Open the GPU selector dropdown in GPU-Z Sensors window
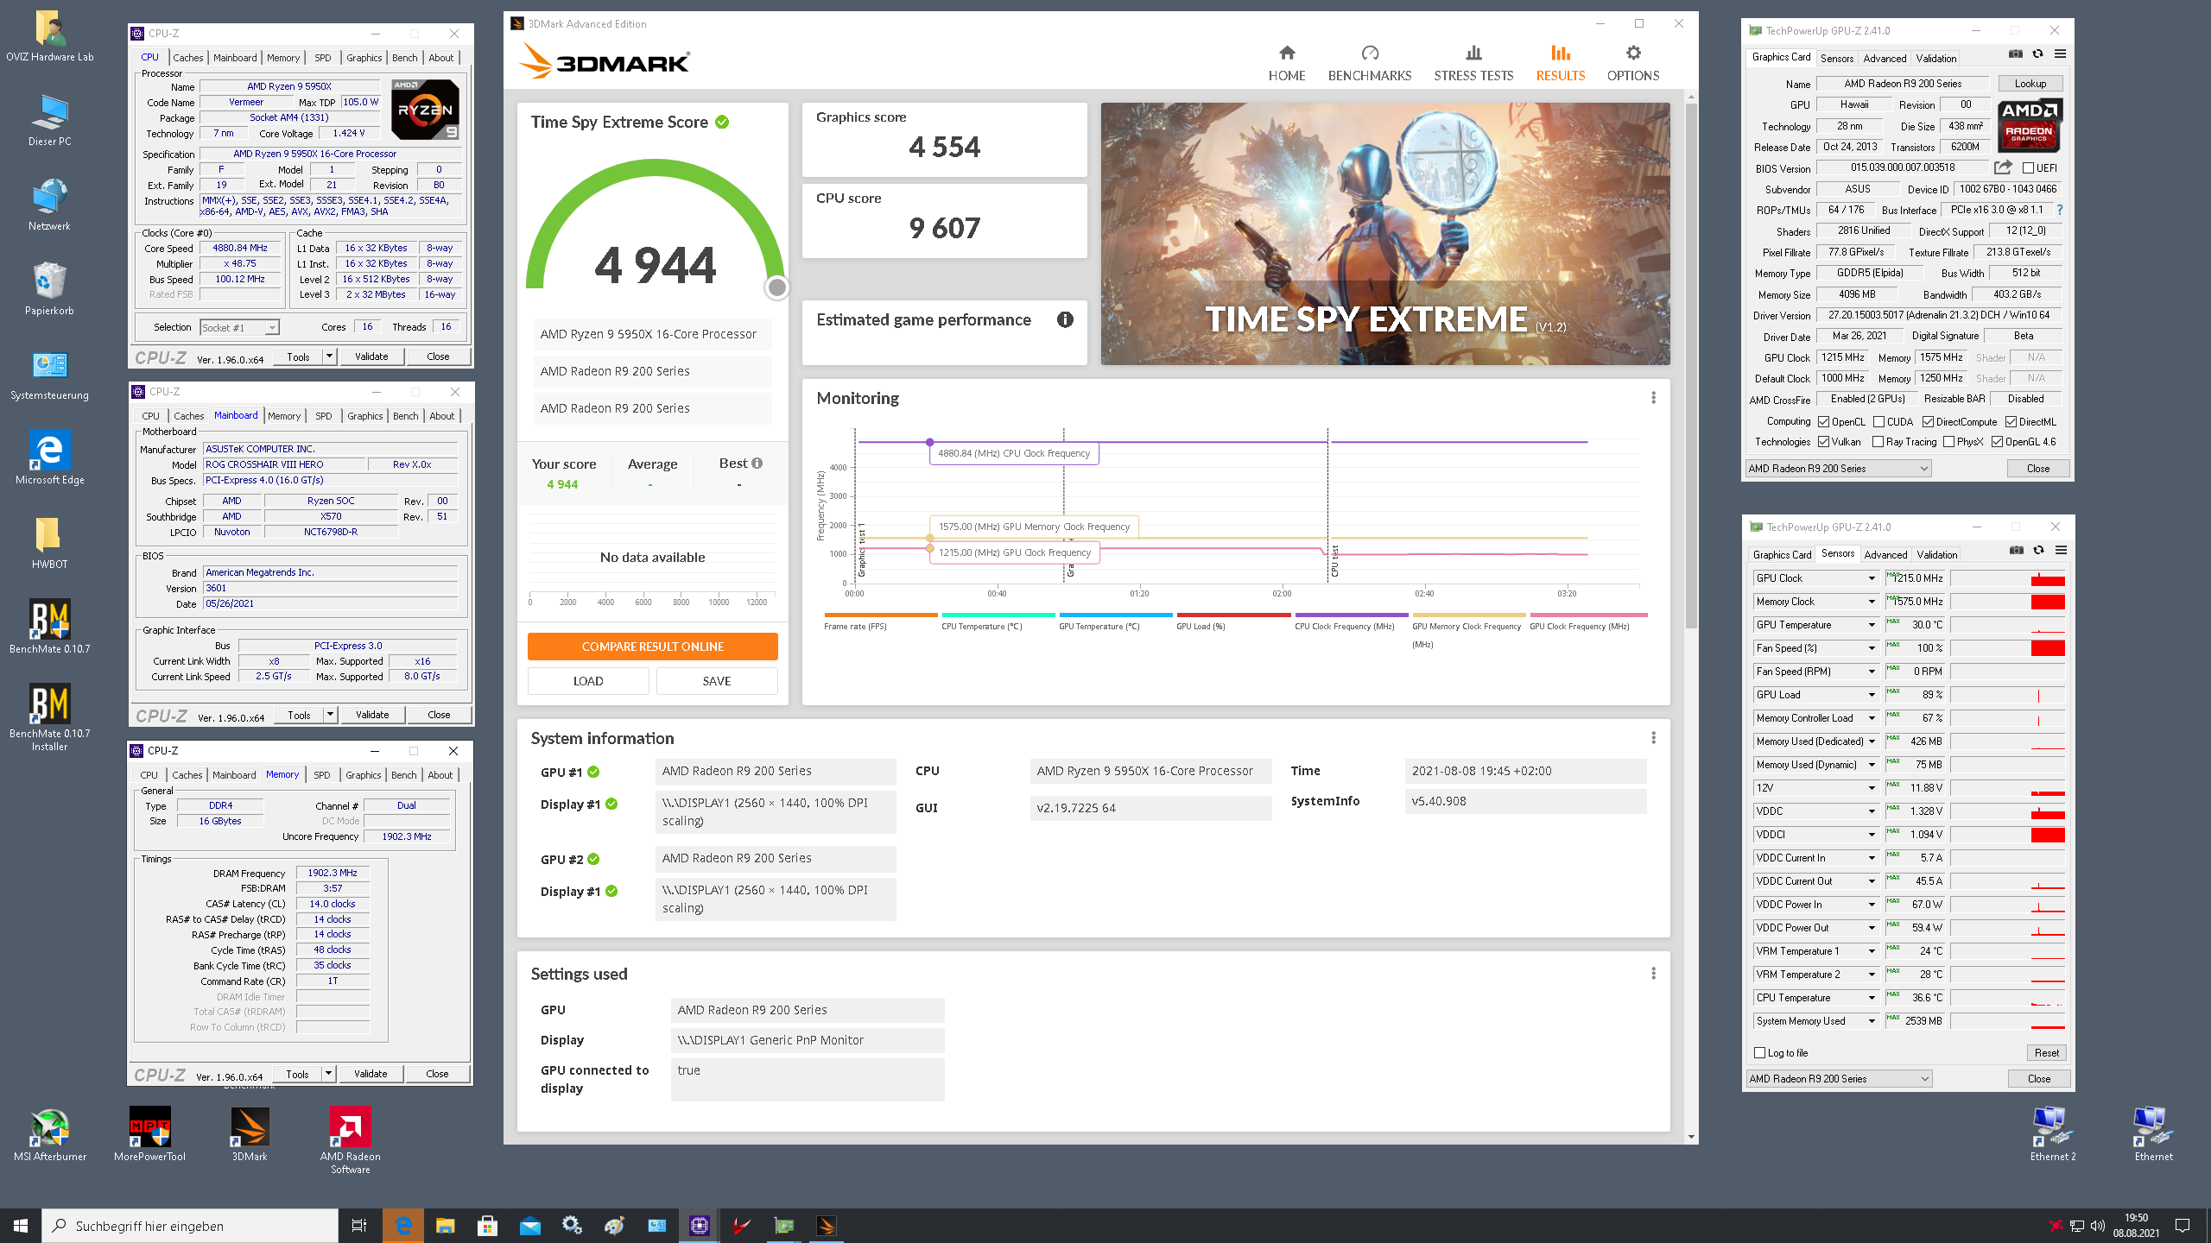This screenshot has width=2211, height=1243. pyautogui.click(x=1840, y=1079)
